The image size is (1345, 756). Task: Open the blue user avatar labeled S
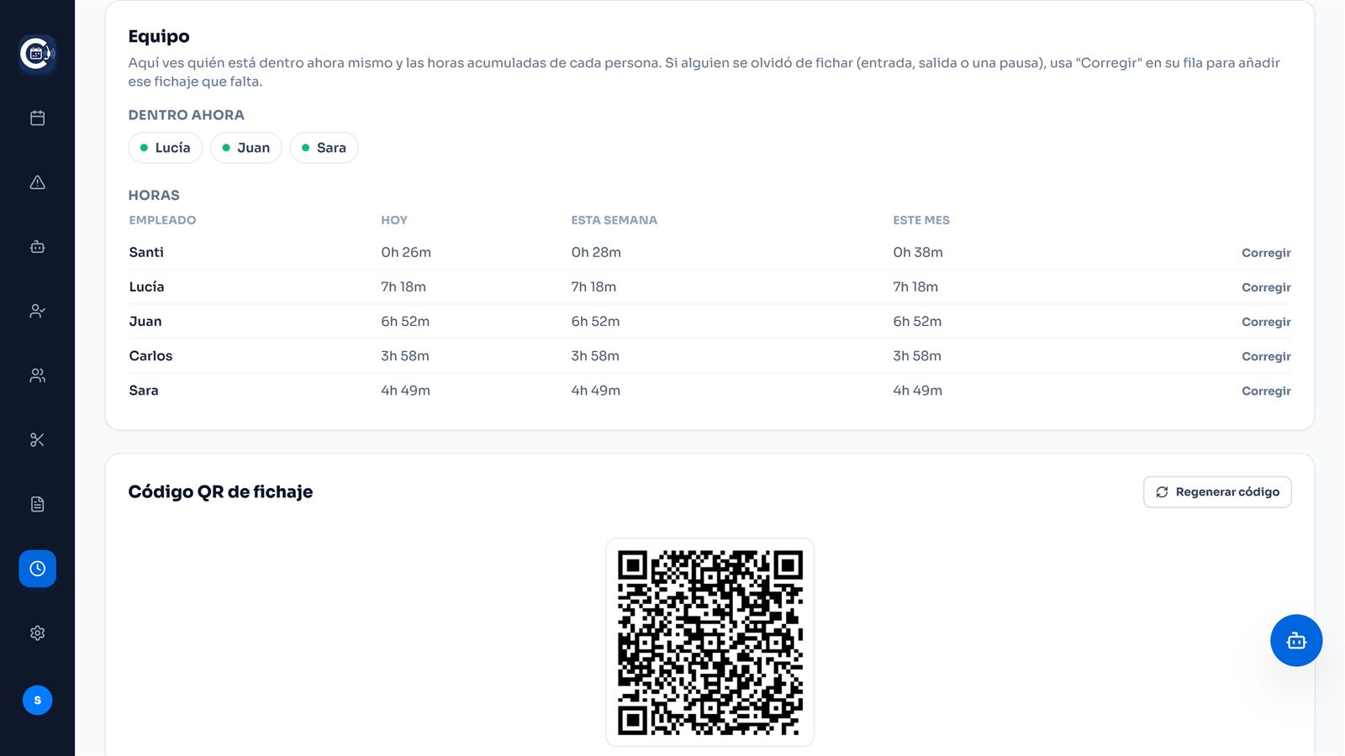[37, 700]
